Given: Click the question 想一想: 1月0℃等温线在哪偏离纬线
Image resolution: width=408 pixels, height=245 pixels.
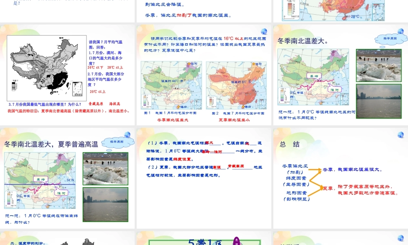Looking at the screenshot, I should 41,219.
